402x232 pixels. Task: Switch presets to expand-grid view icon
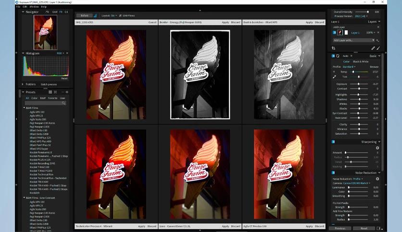click(x=55, y=92)
